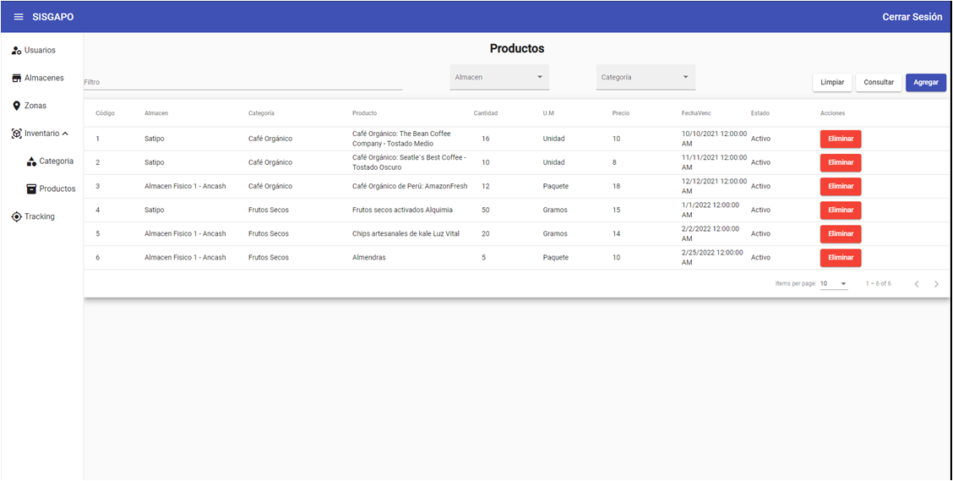Click the Productos box icon
953x481 pixels.
(x=31, y=189)
